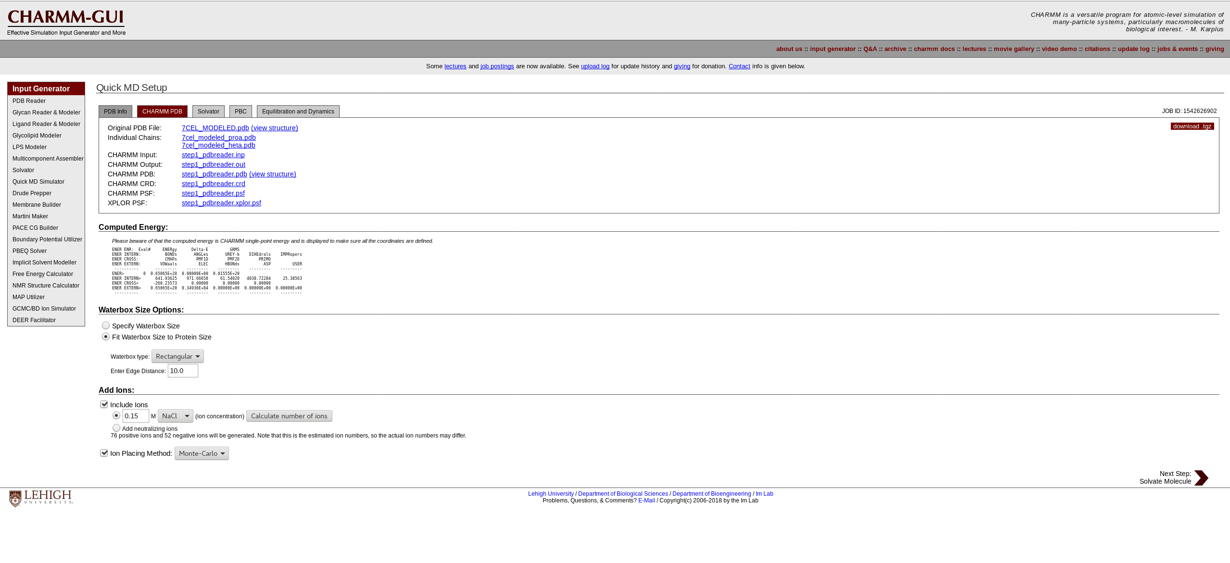Open the upload log link
Image resolution: width=1230 pixels, height=563 pixels.
[595, 66]
